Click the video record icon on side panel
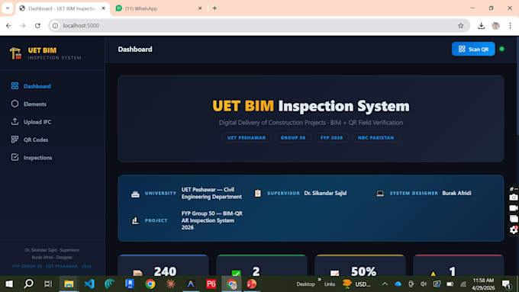This screenshot has width=519, height=292. click(x=514, y=208)
